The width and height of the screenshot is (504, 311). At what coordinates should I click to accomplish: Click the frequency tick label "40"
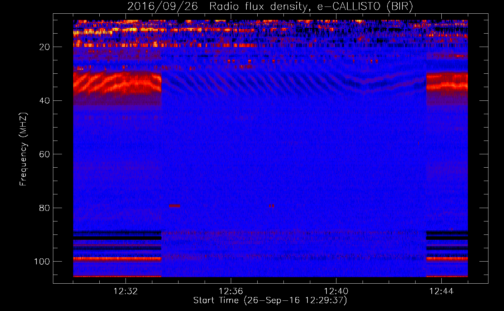pyautogui.click(x=45, y=101)
